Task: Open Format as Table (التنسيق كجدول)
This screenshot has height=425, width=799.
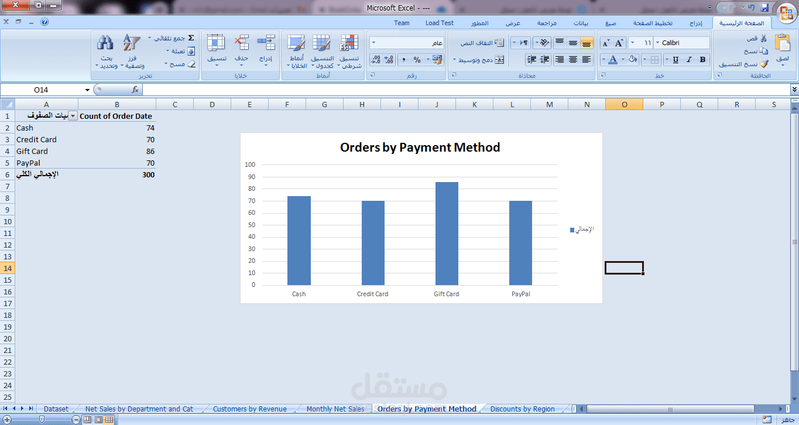Action: pos(322,52)
